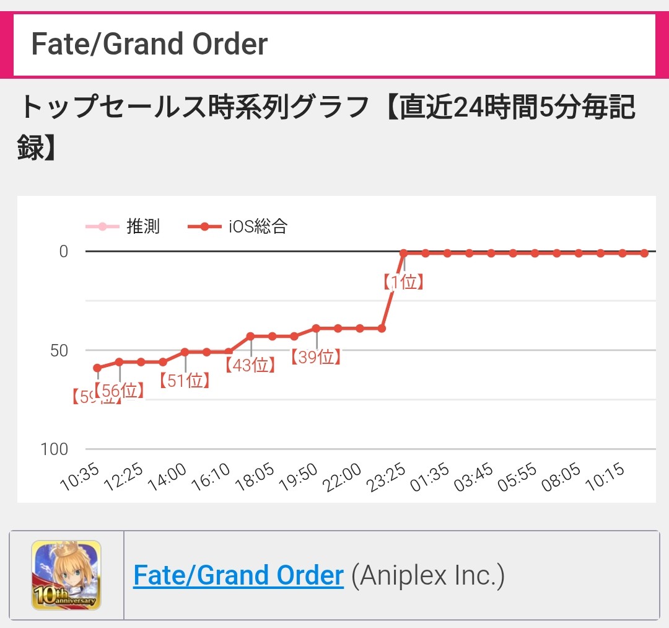
Task: Select the 【56位】 rank annotation
Action: click(x=120, y=391)
